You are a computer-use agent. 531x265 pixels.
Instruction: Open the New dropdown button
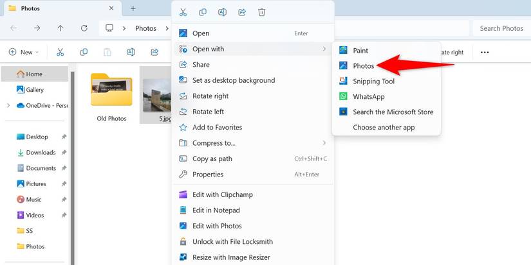[x=24, y=52]
